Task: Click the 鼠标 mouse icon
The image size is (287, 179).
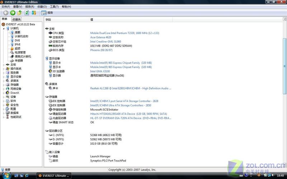Action: click(51, 160)
